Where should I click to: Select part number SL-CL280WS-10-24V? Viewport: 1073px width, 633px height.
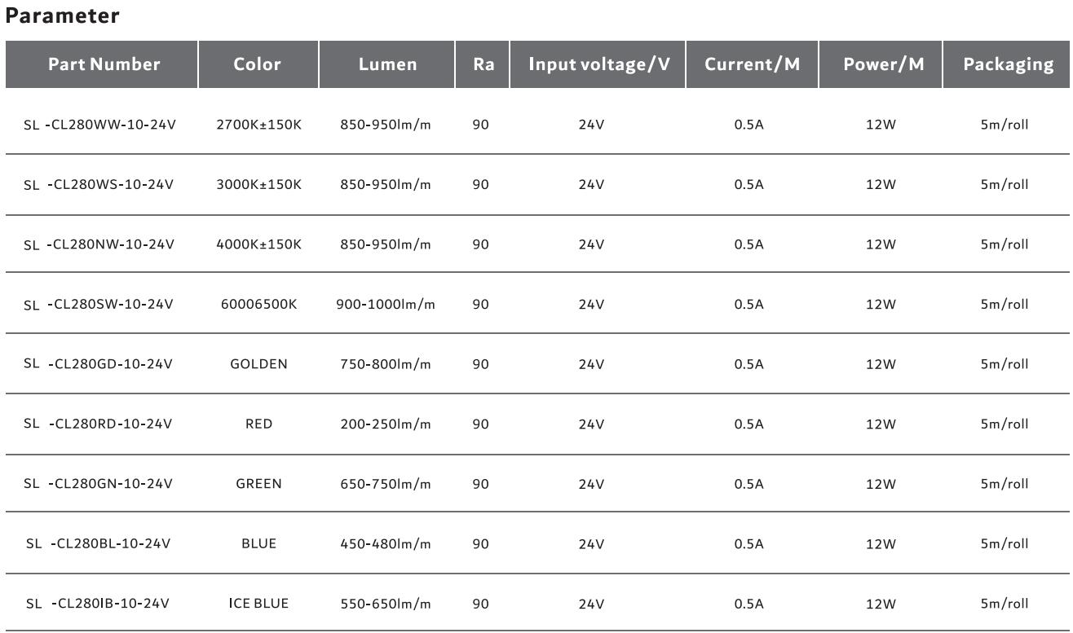[99, 184]
